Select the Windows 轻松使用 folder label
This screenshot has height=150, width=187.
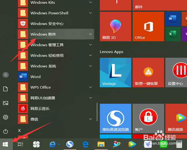click(x=47, y=56)
